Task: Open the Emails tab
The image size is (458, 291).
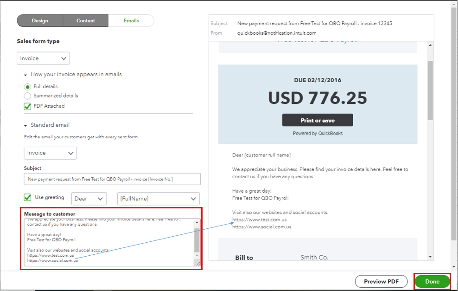Action: point(131,20)
